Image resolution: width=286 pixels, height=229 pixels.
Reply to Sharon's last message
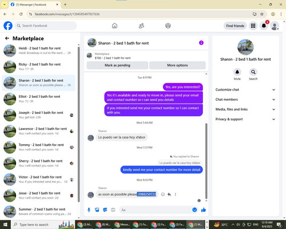[x=169, y=195]
